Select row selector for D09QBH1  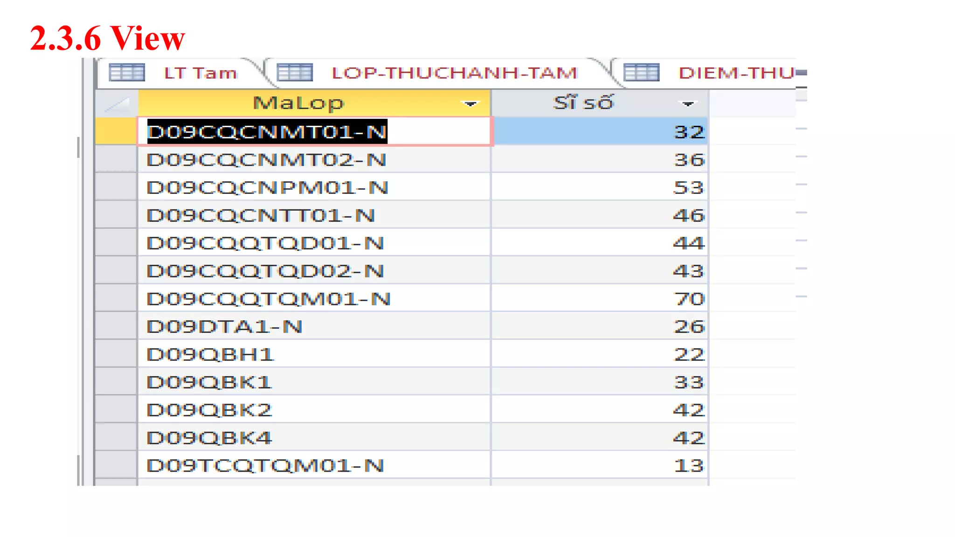pyautogui.click(x=116, y=354)
